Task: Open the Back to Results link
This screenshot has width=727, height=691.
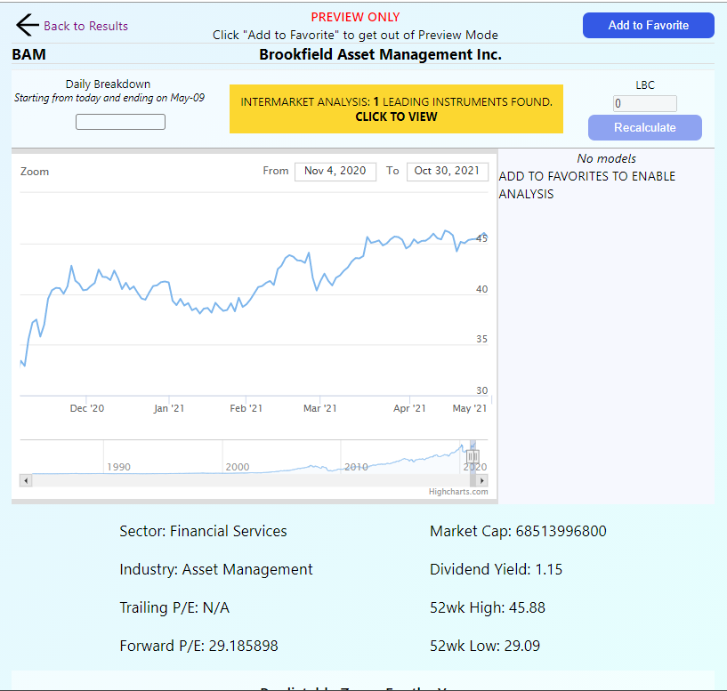Action: (x=85, y=26)
